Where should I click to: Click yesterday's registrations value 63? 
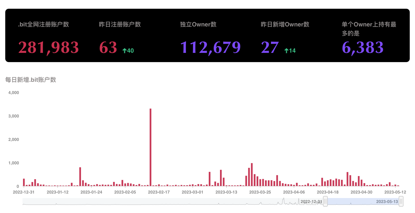point(108,47)
